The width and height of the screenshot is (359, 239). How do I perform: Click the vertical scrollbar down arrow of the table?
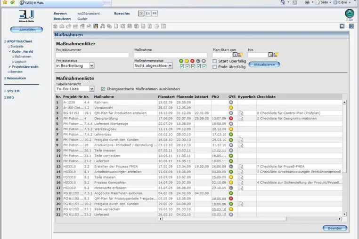(x=344, y=214)
